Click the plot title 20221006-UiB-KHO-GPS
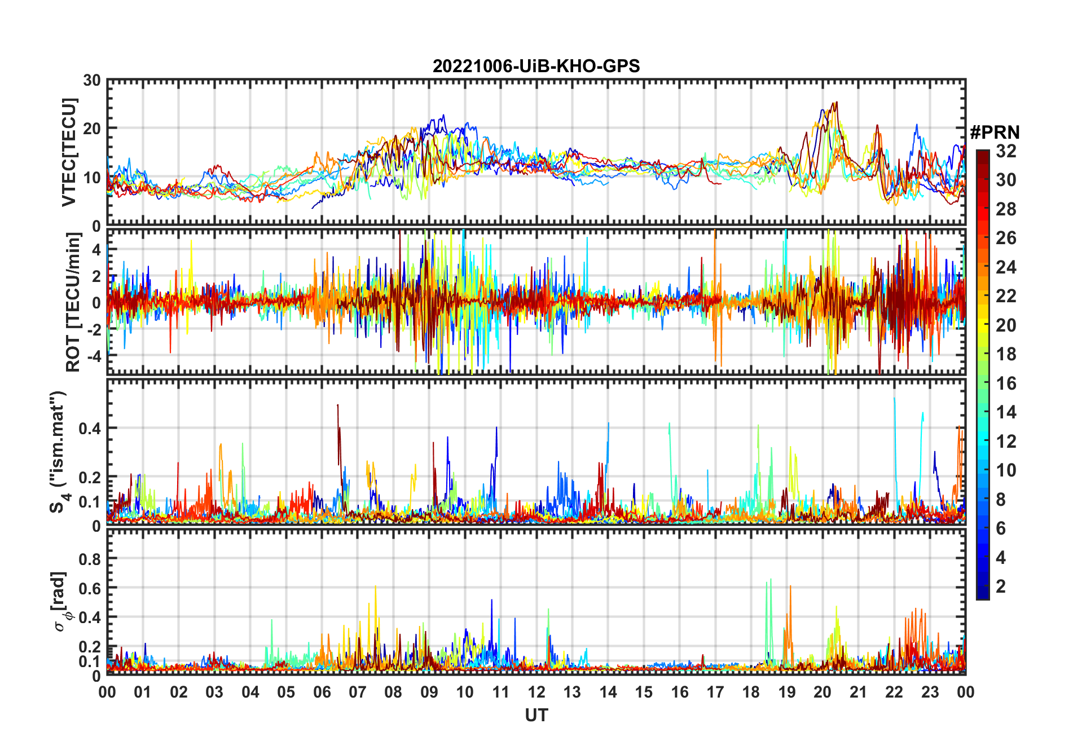 (x=536, y=67)
